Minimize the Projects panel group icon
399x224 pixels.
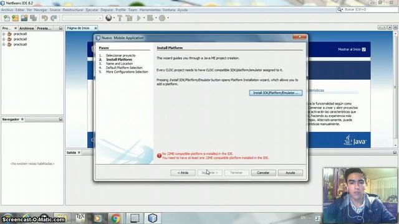[60, 28]
